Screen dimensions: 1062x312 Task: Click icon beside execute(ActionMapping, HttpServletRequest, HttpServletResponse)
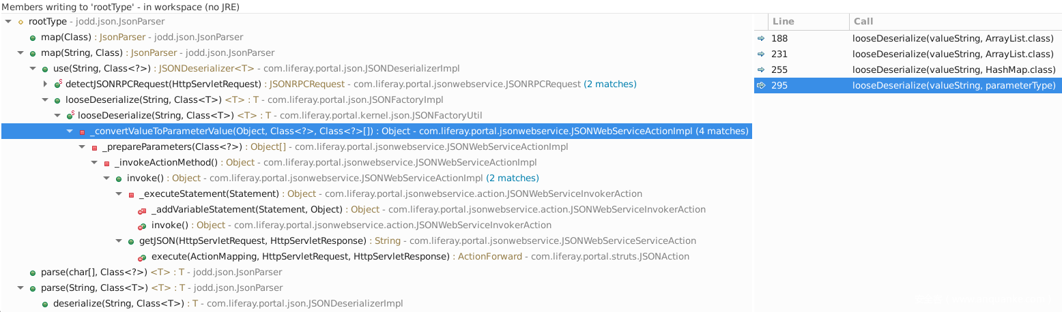(142, 257)
